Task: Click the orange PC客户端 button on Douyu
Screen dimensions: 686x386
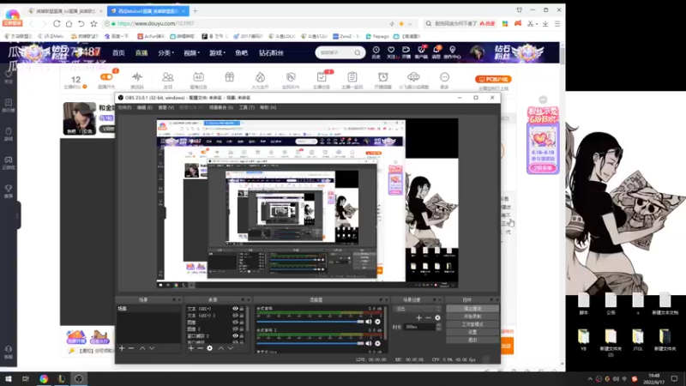Action: (x=493, y=79)
